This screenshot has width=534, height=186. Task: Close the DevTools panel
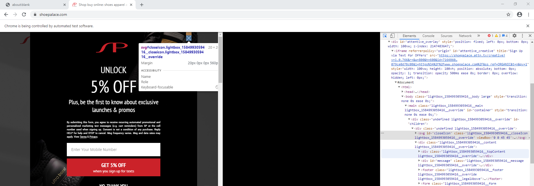[530, 36]
